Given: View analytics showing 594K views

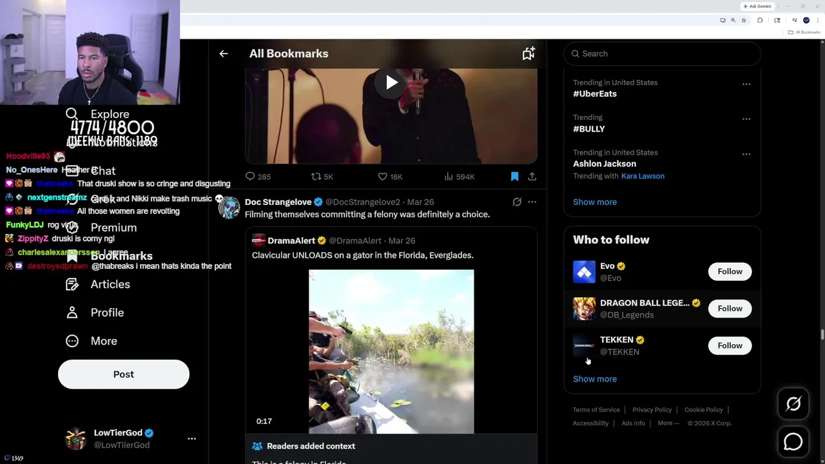Looking at the screenshot, I should coord(460,177).
